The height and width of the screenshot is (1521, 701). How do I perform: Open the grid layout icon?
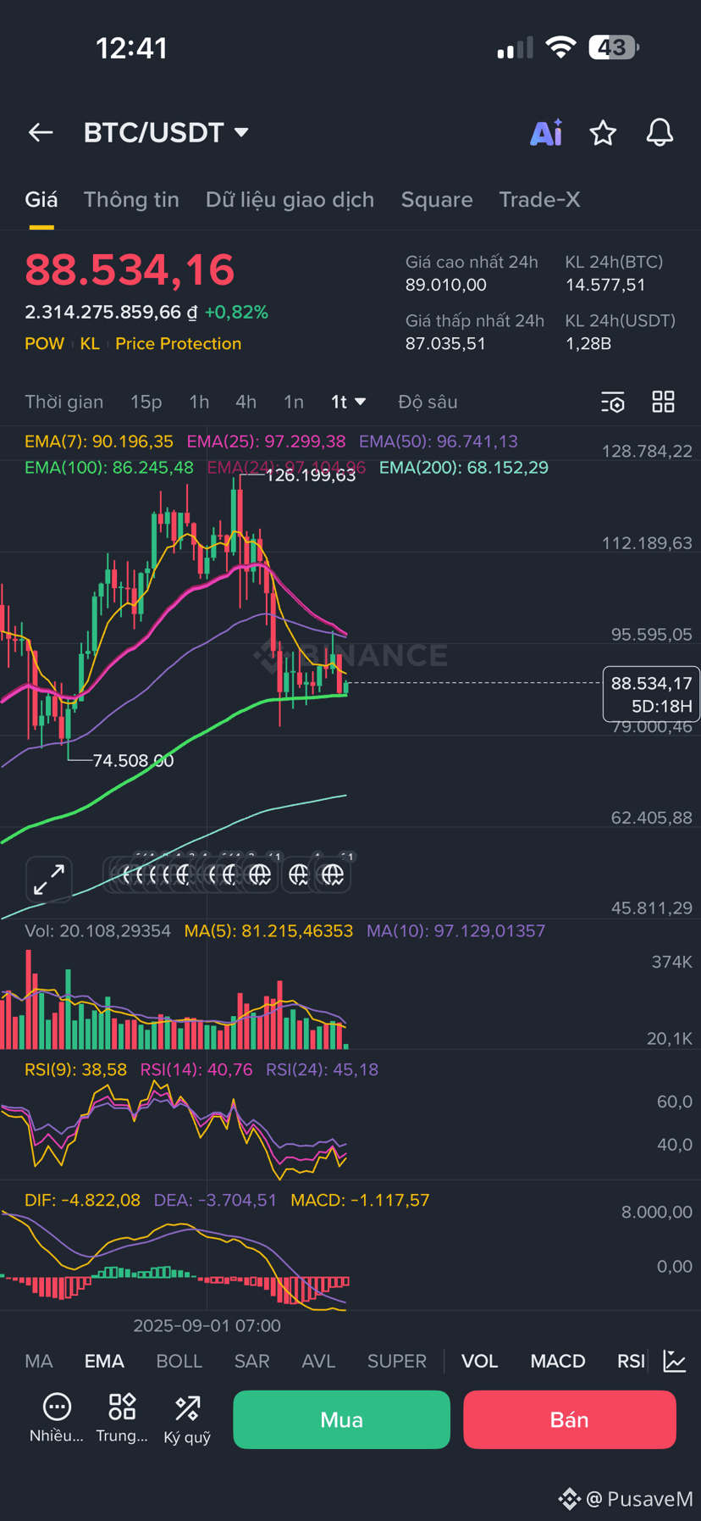tap(664, 402)
